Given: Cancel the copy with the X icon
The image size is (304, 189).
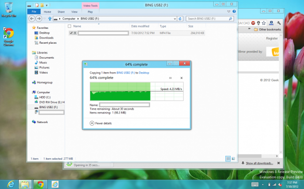Looking at the screenshot, I should click(181, 78).
